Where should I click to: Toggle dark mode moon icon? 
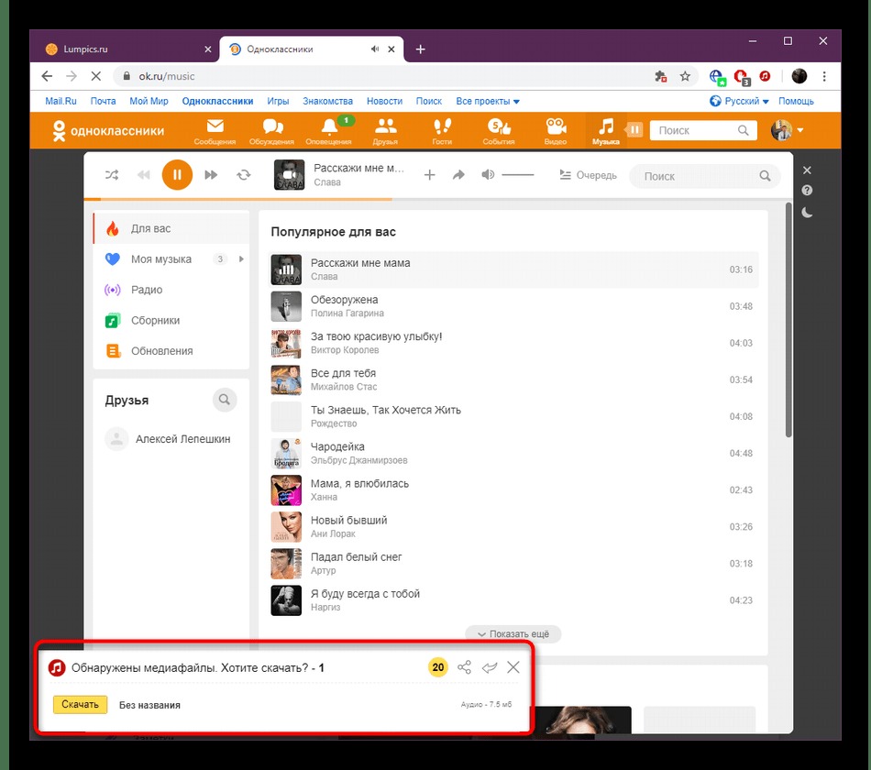click(x=807, y=213)
